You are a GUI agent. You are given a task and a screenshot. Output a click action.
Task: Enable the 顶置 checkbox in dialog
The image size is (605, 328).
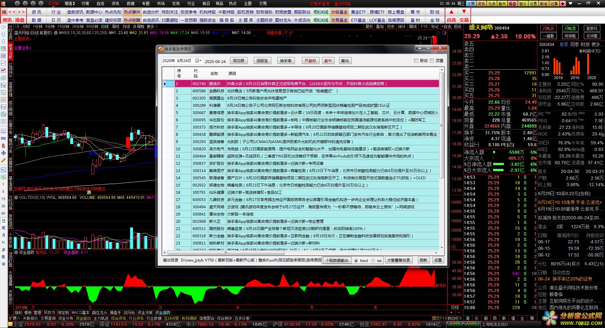pos(432,61)
